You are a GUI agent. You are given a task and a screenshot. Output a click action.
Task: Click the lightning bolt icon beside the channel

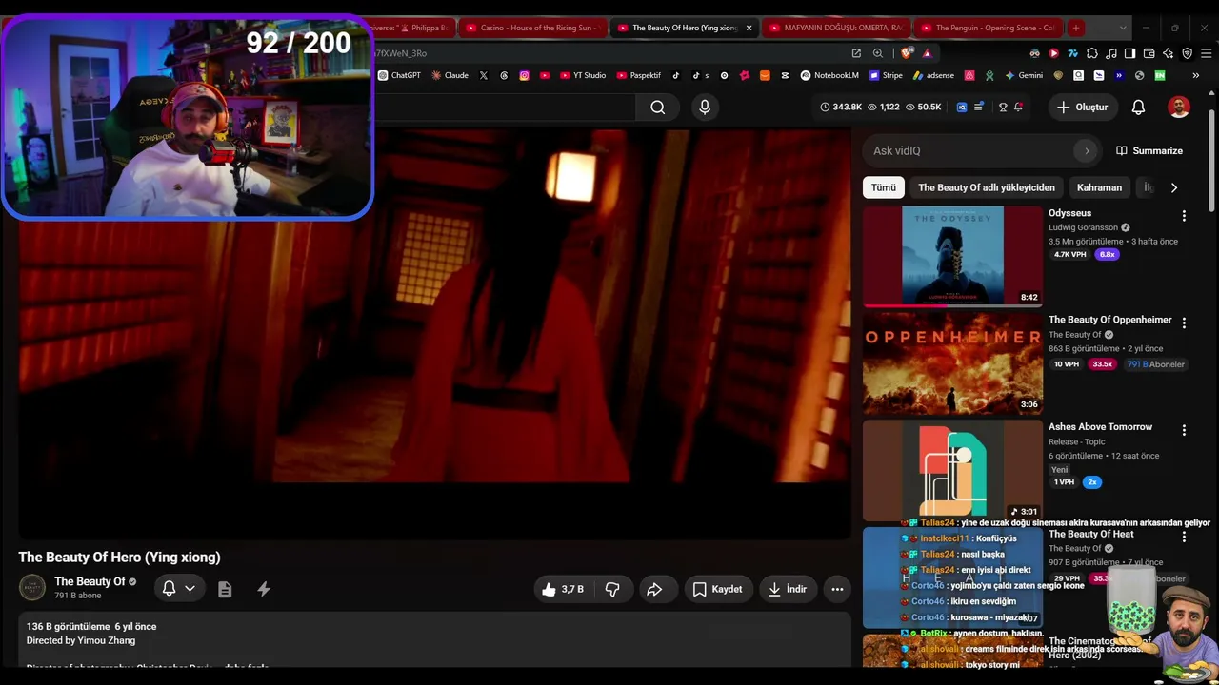point(264,589)
